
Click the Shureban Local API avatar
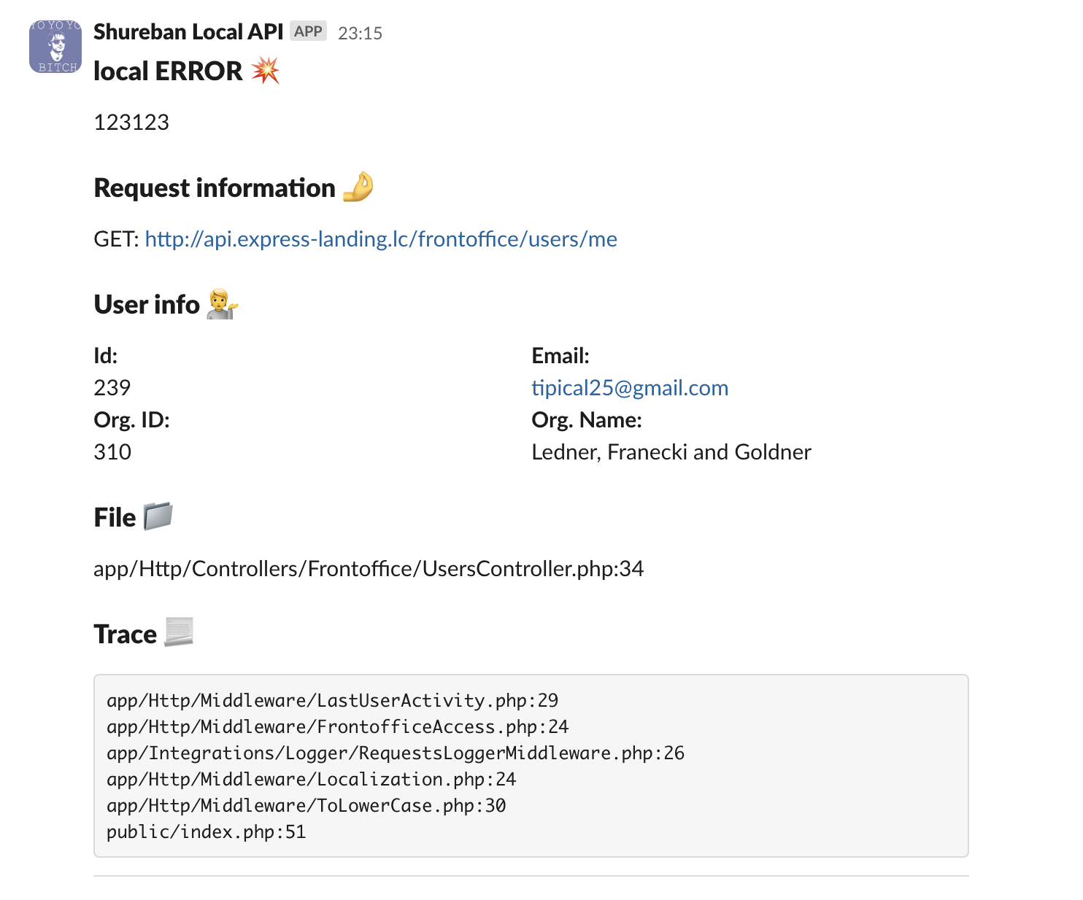coord(55,47)
